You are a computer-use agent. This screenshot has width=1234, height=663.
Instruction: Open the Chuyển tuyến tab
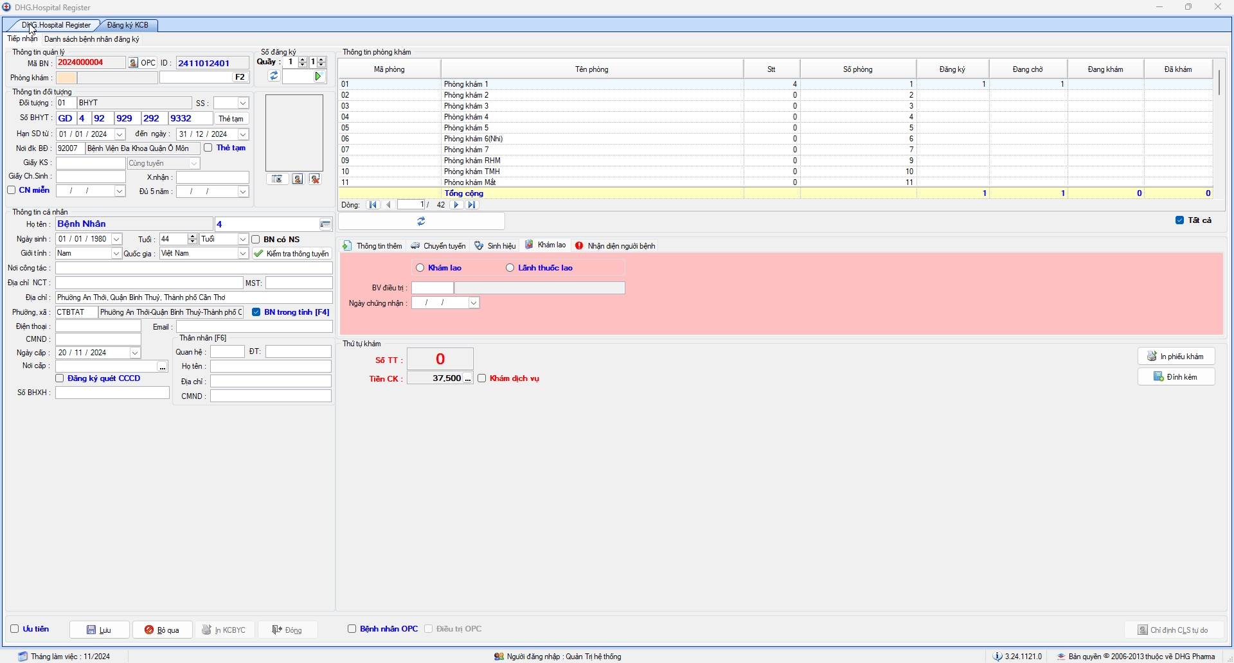point(438,246)
